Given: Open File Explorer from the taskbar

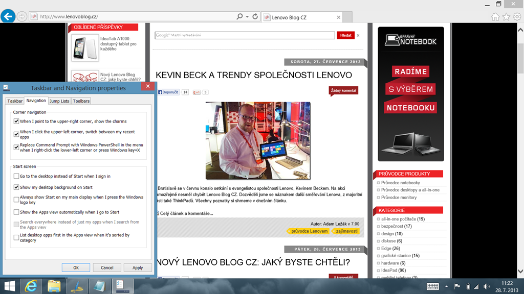Looking at the screenshot, I should [55, 286].
